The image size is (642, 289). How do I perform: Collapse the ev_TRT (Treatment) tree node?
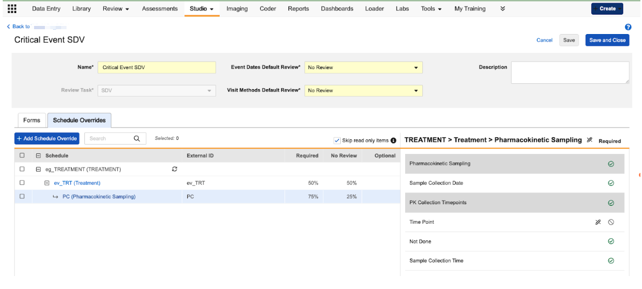click(x=47, y=183)
